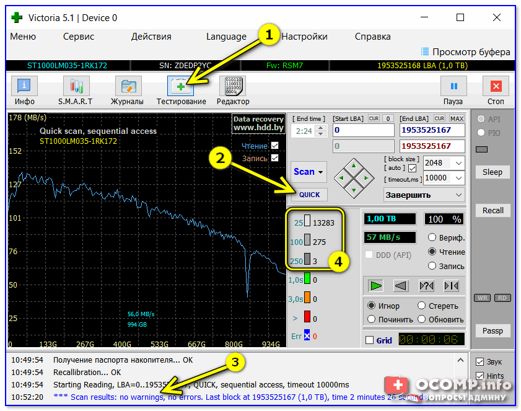Select the Вериф. mode radio button

432,237
